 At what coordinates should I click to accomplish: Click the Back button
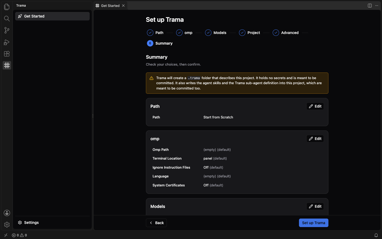(x=156, y=223)
